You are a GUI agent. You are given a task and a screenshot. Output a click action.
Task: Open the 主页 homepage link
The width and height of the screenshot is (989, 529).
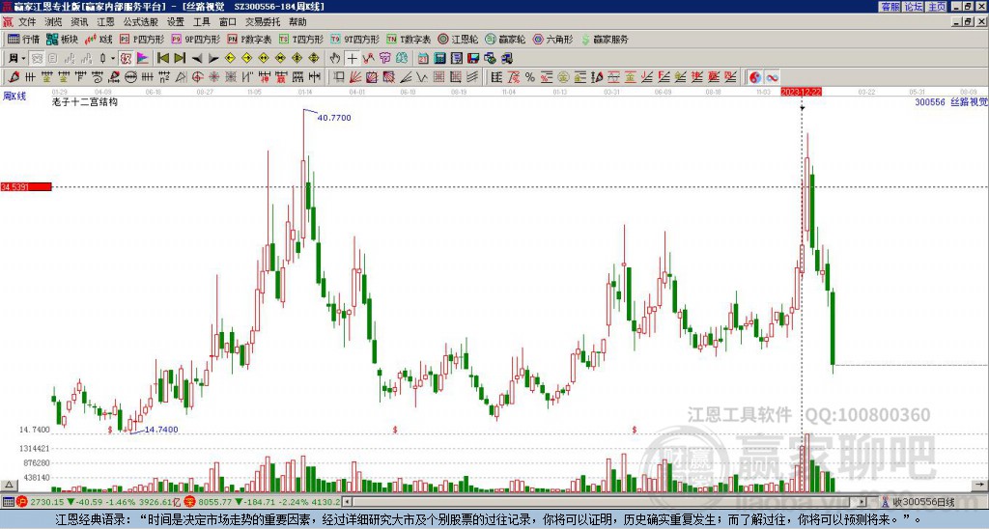[x=937, y=7]
